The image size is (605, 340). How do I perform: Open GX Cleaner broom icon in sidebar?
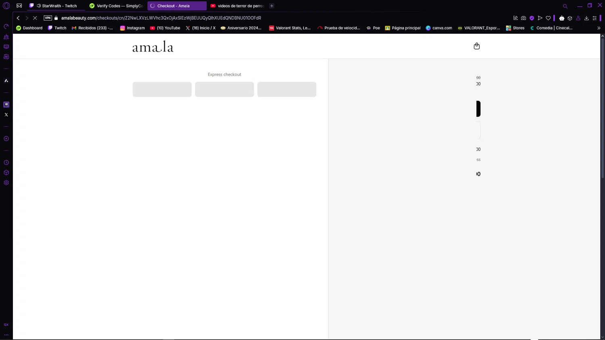(x=6, y=37)
